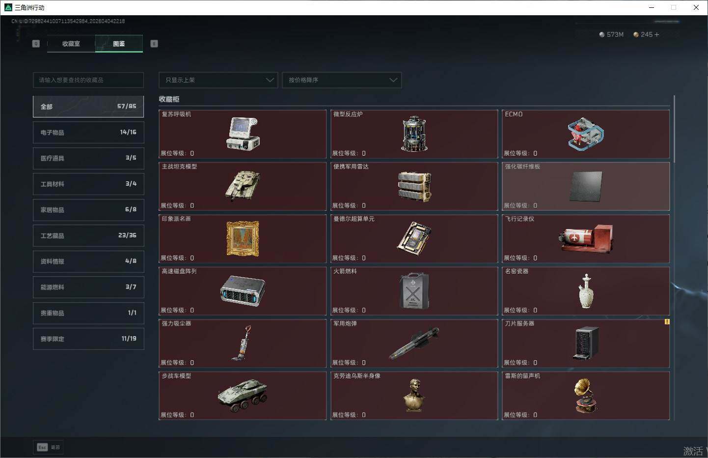Choose the 贵重物品 category
The width and height of the screenshot is (708, 458).
[x=88, y=313]
